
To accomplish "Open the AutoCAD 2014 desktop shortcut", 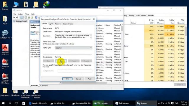I will [x=5, y=49].
